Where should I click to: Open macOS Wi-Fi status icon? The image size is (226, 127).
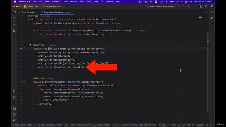177,1
